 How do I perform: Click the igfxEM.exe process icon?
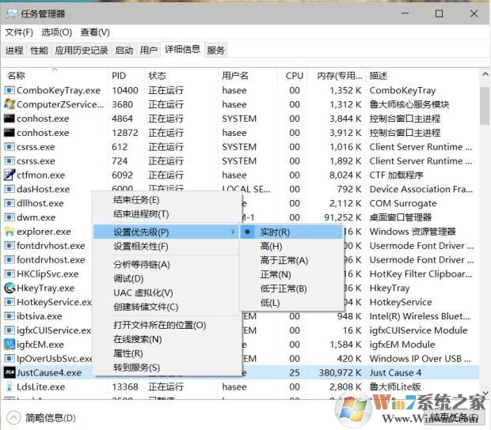10,345
